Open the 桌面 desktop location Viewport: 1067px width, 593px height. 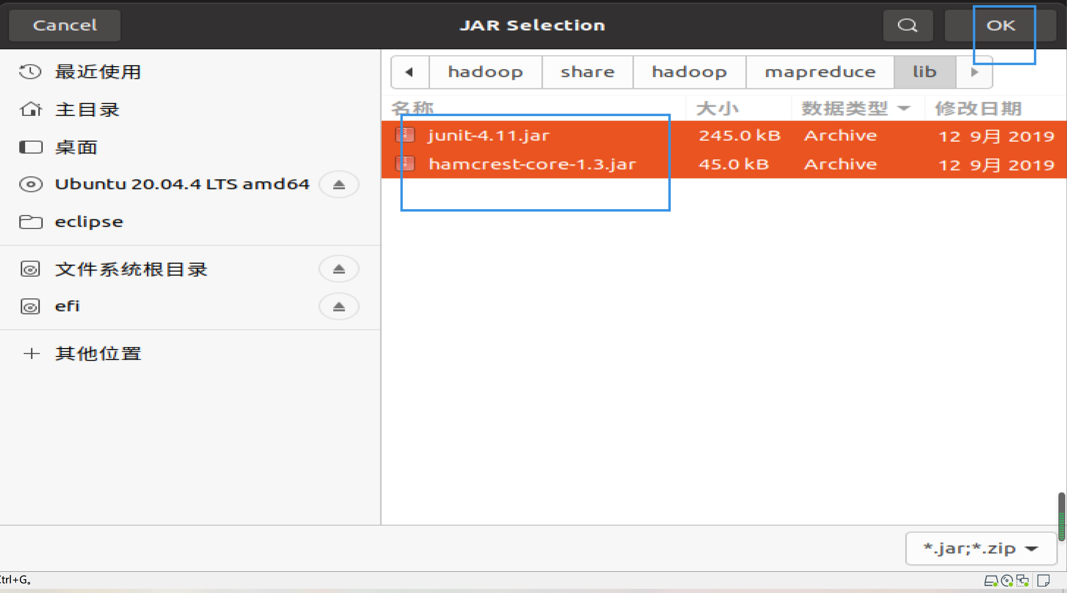point(76,147)
